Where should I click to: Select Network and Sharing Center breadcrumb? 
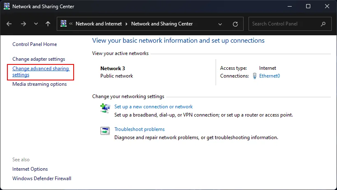point(162,24)
